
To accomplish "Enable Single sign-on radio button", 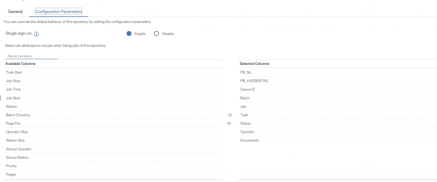I will coord(129,34).
